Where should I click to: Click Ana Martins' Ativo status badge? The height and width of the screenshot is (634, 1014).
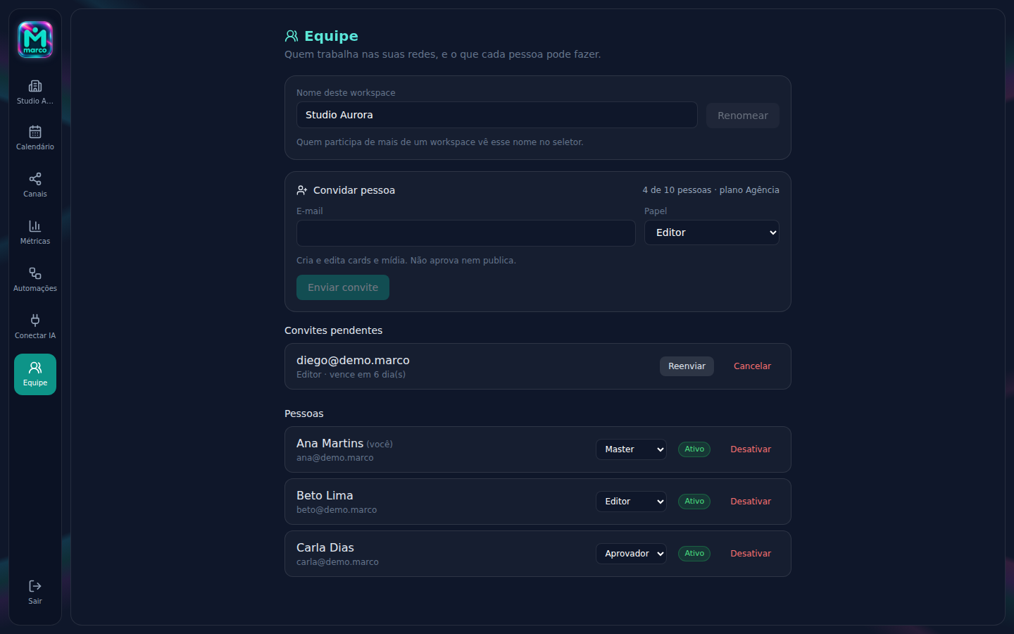pyautogui.click(x=694, y=449)
